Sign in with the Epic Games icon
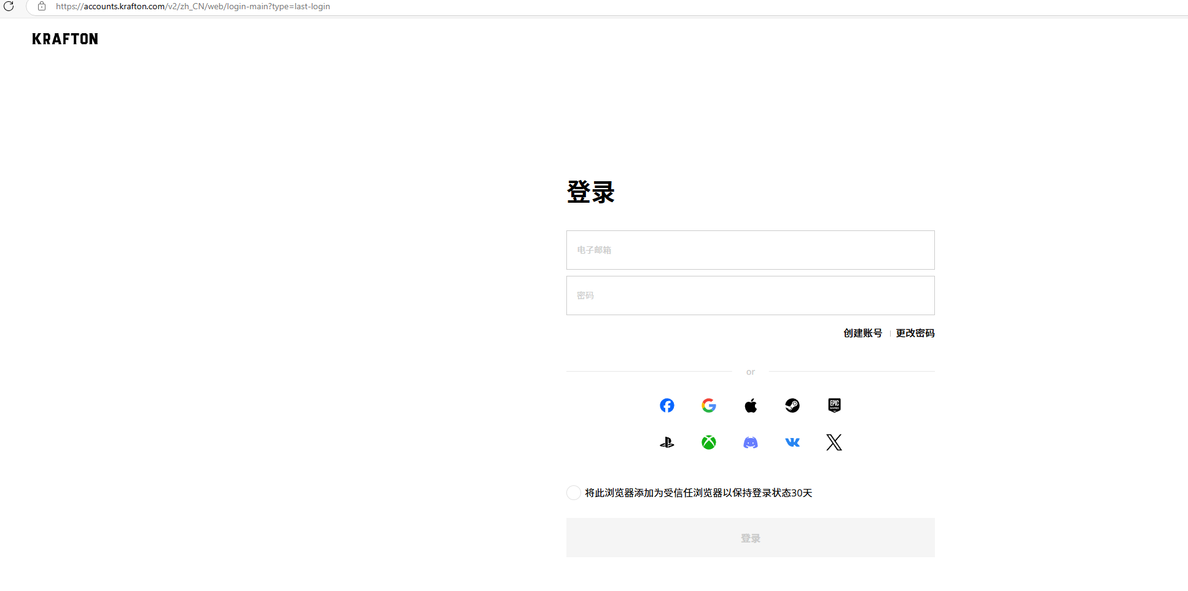This screenshot has width=1188, height=591. (834, 405)
